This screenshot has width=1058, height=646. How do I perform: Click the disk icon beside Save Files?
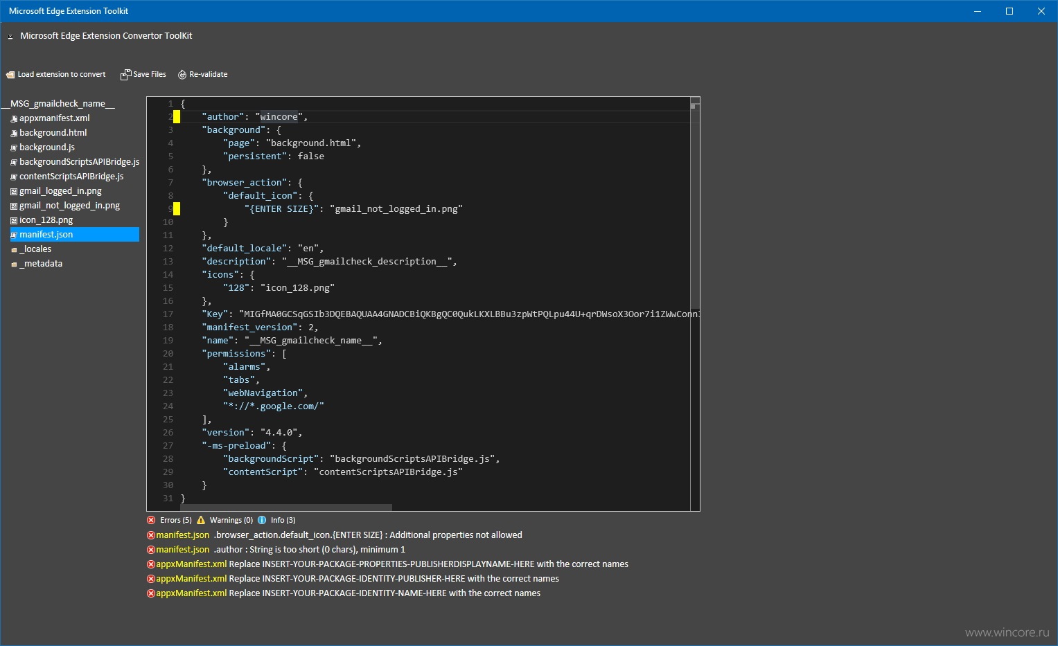tap(125, 74)
